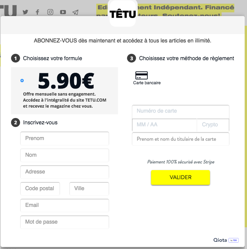The height and width of the screenshot is (249, 247).
Task: Open the YouTube social link icon
Action: click(63, 12)
